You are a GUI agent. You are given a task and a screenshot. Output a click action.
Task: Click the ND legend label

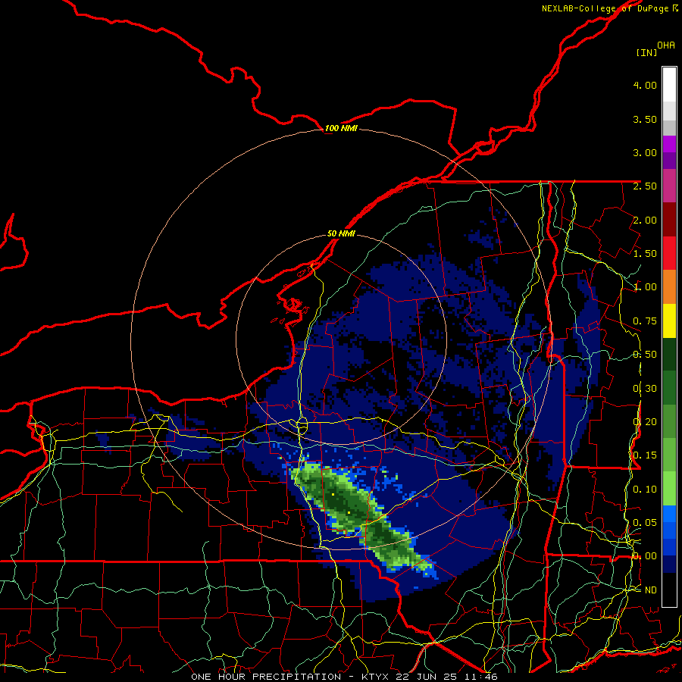pyautogui.click(x=651, y=590)
